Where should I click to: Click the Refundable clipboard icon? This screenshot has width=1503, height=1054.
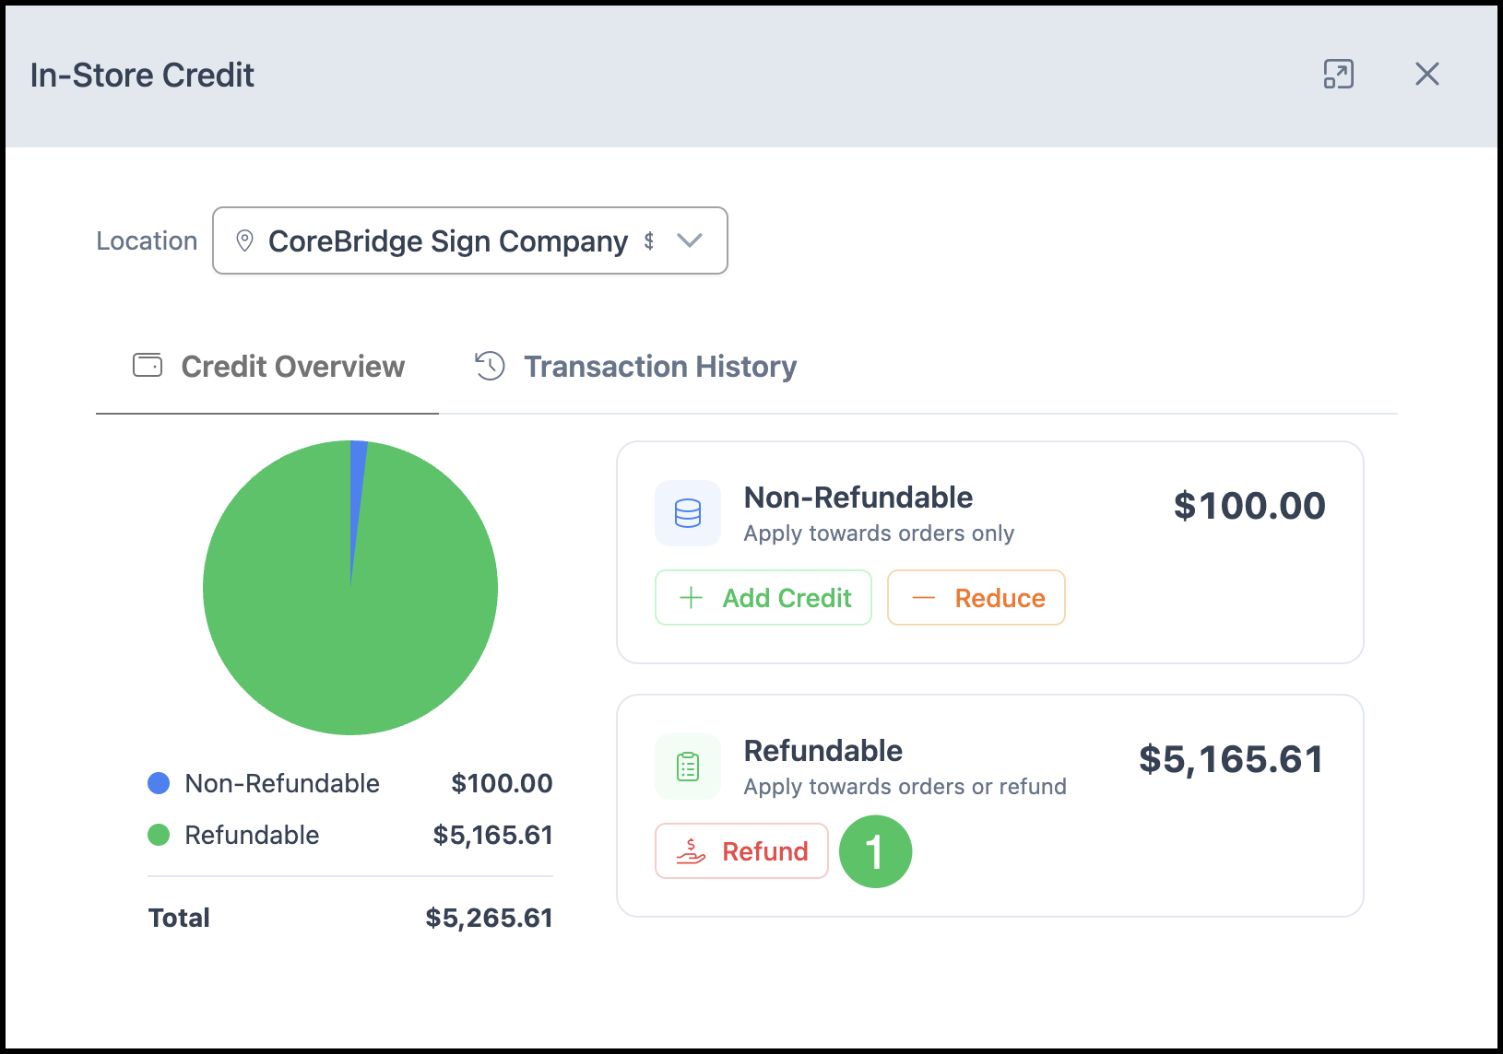click(688, 767)
